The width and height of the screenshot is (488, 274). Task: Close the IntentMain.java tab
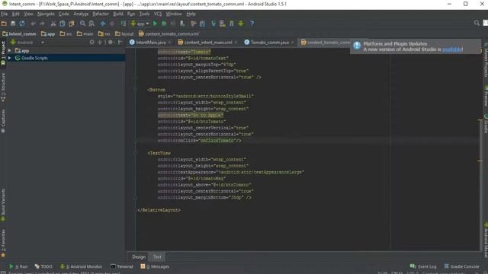(169, 43)
